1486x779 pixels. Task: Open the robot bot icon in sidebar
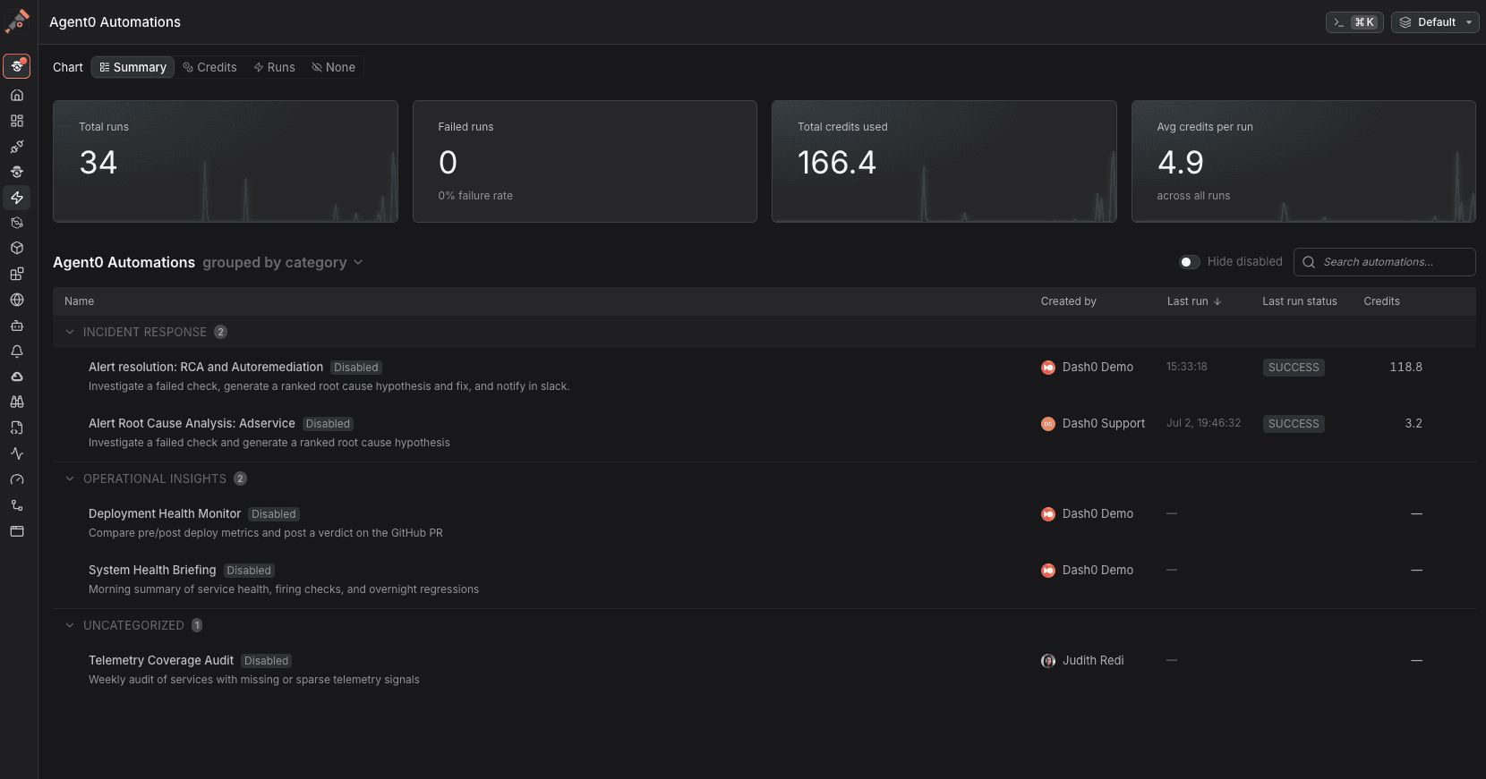(17, 326)
